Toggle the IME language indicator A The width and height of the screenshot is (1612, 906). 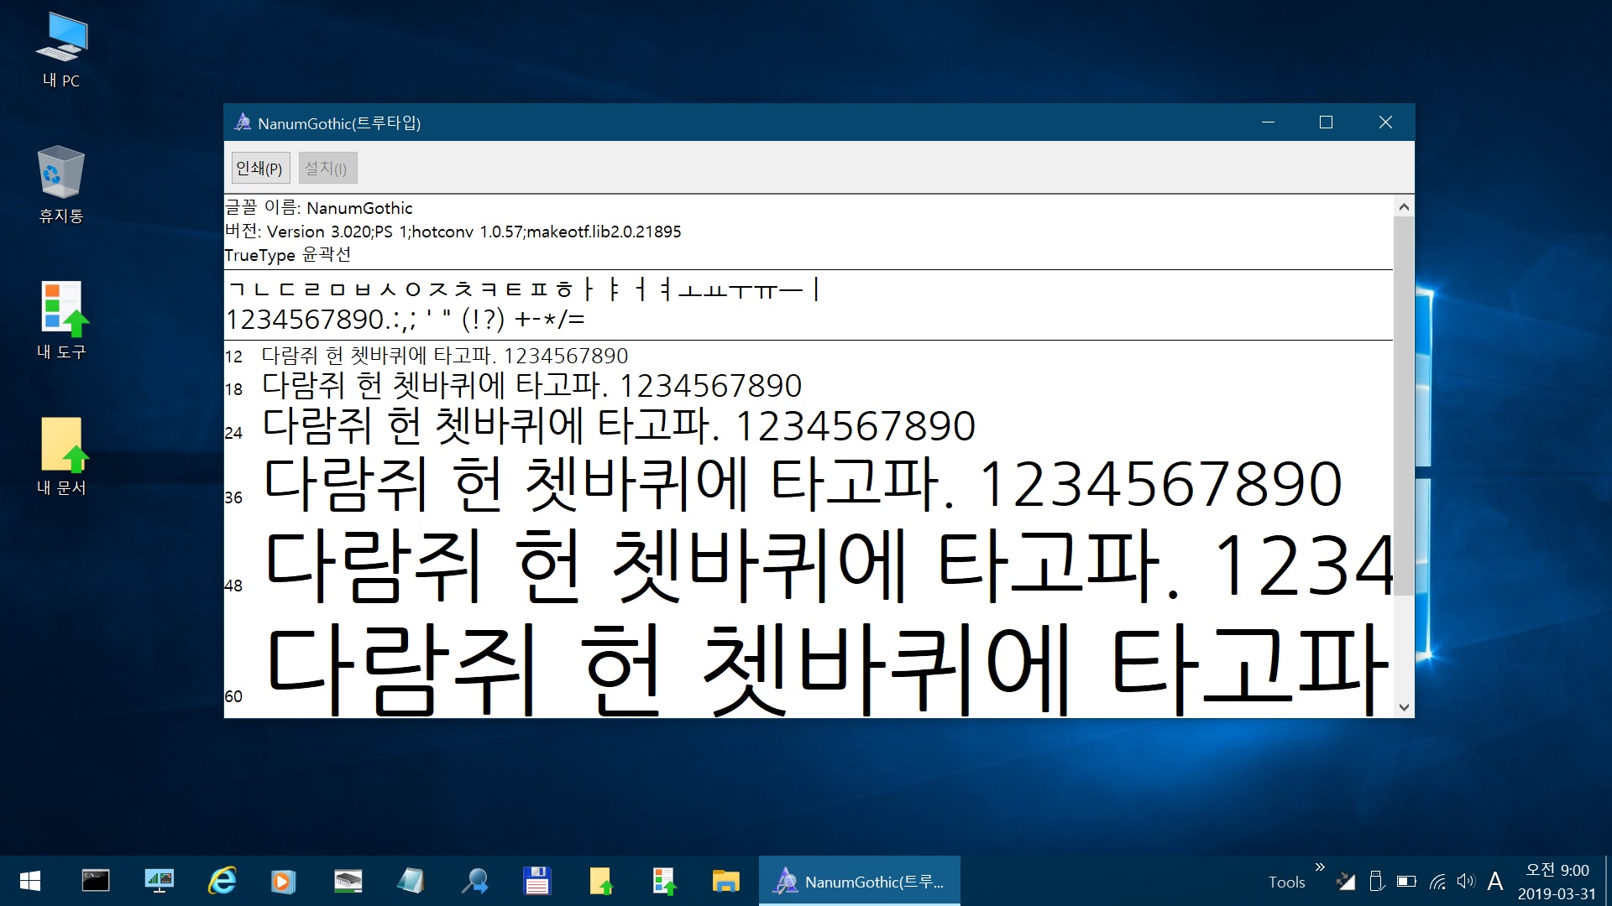tap(1495, 881)
